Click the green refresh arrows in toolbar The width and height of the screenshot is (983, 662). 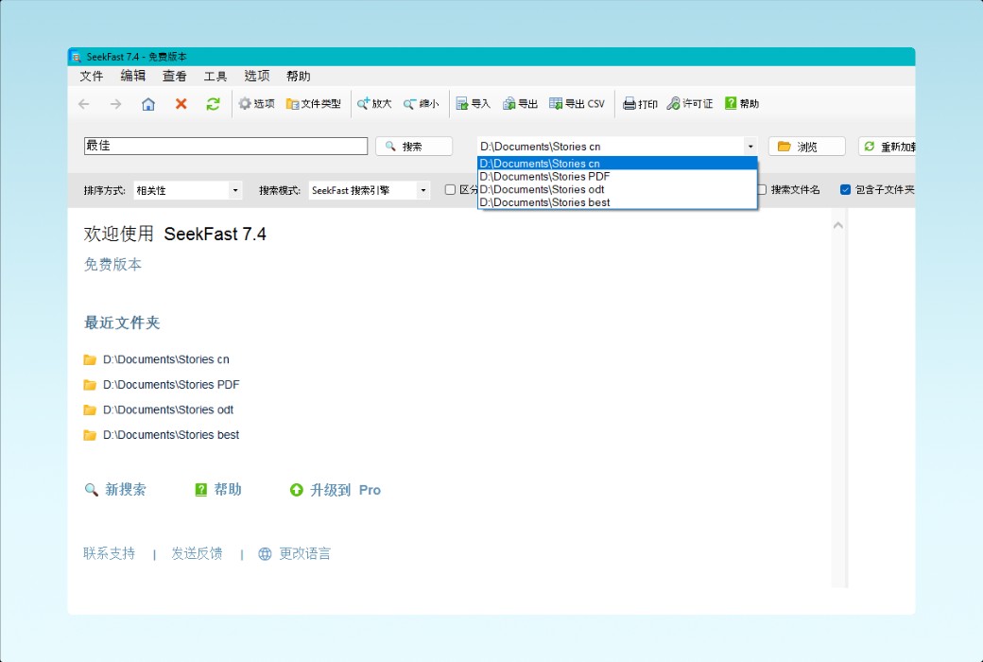point(214,104)
